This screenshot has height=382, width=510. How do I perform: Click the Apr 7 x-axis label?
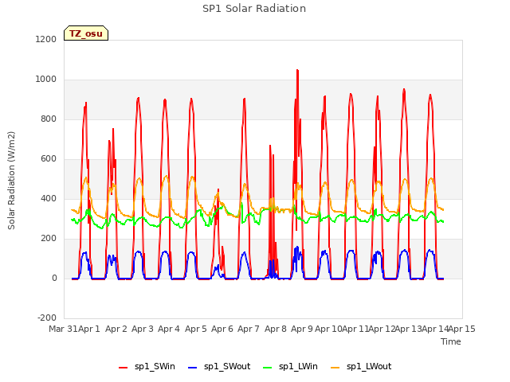[249, 329]
